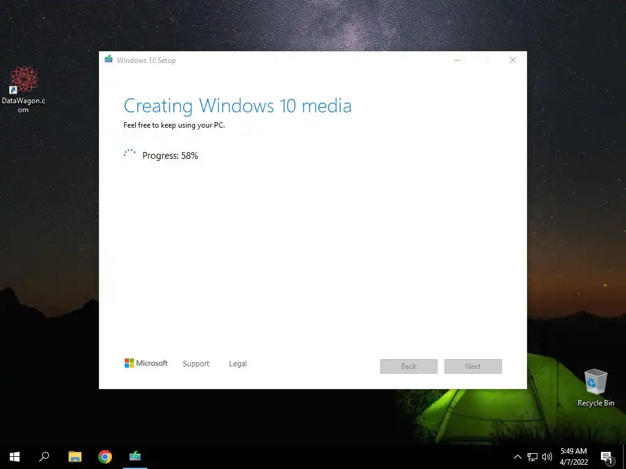Open the Support link
This screenshot has height=469, width=626.
click(x=196, y=364)
